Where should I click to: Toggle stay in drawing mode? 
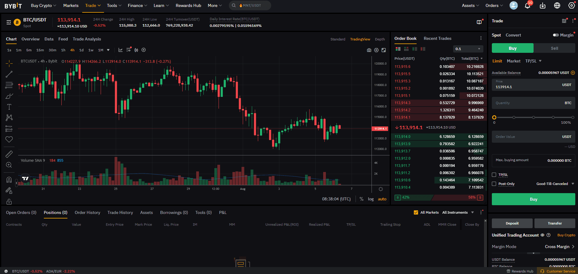click(x=9, y=191)
